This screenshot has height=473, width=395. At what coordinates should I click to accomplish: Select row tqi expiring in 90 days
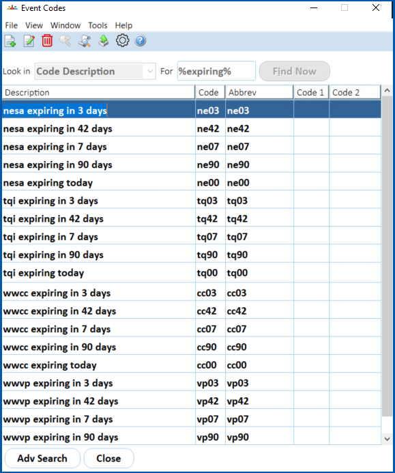point(192,254)
